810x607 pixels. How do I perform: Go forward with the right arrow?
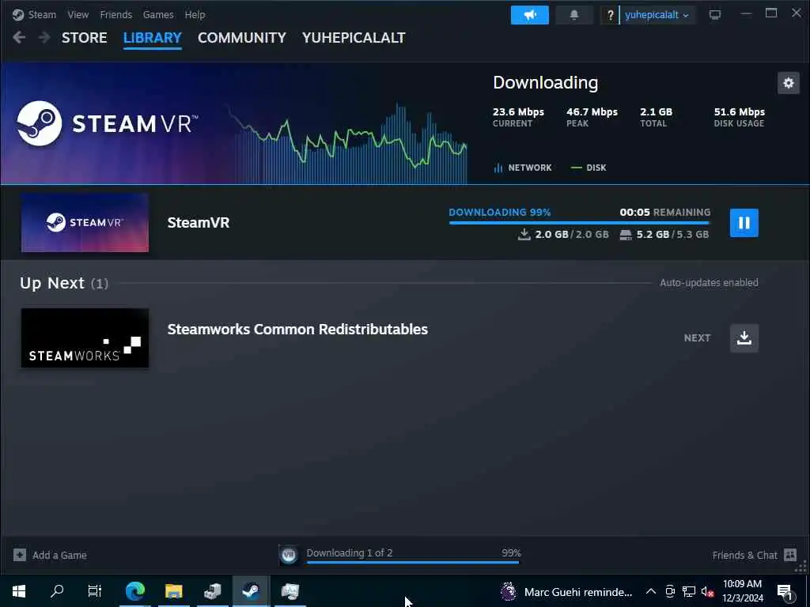pos(44,37)
